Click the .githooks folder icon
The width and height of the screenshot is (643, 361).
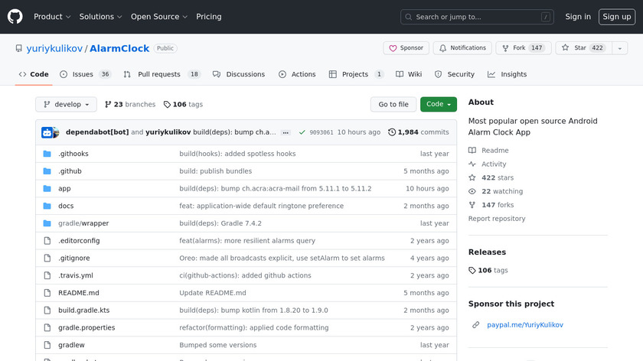47,154
